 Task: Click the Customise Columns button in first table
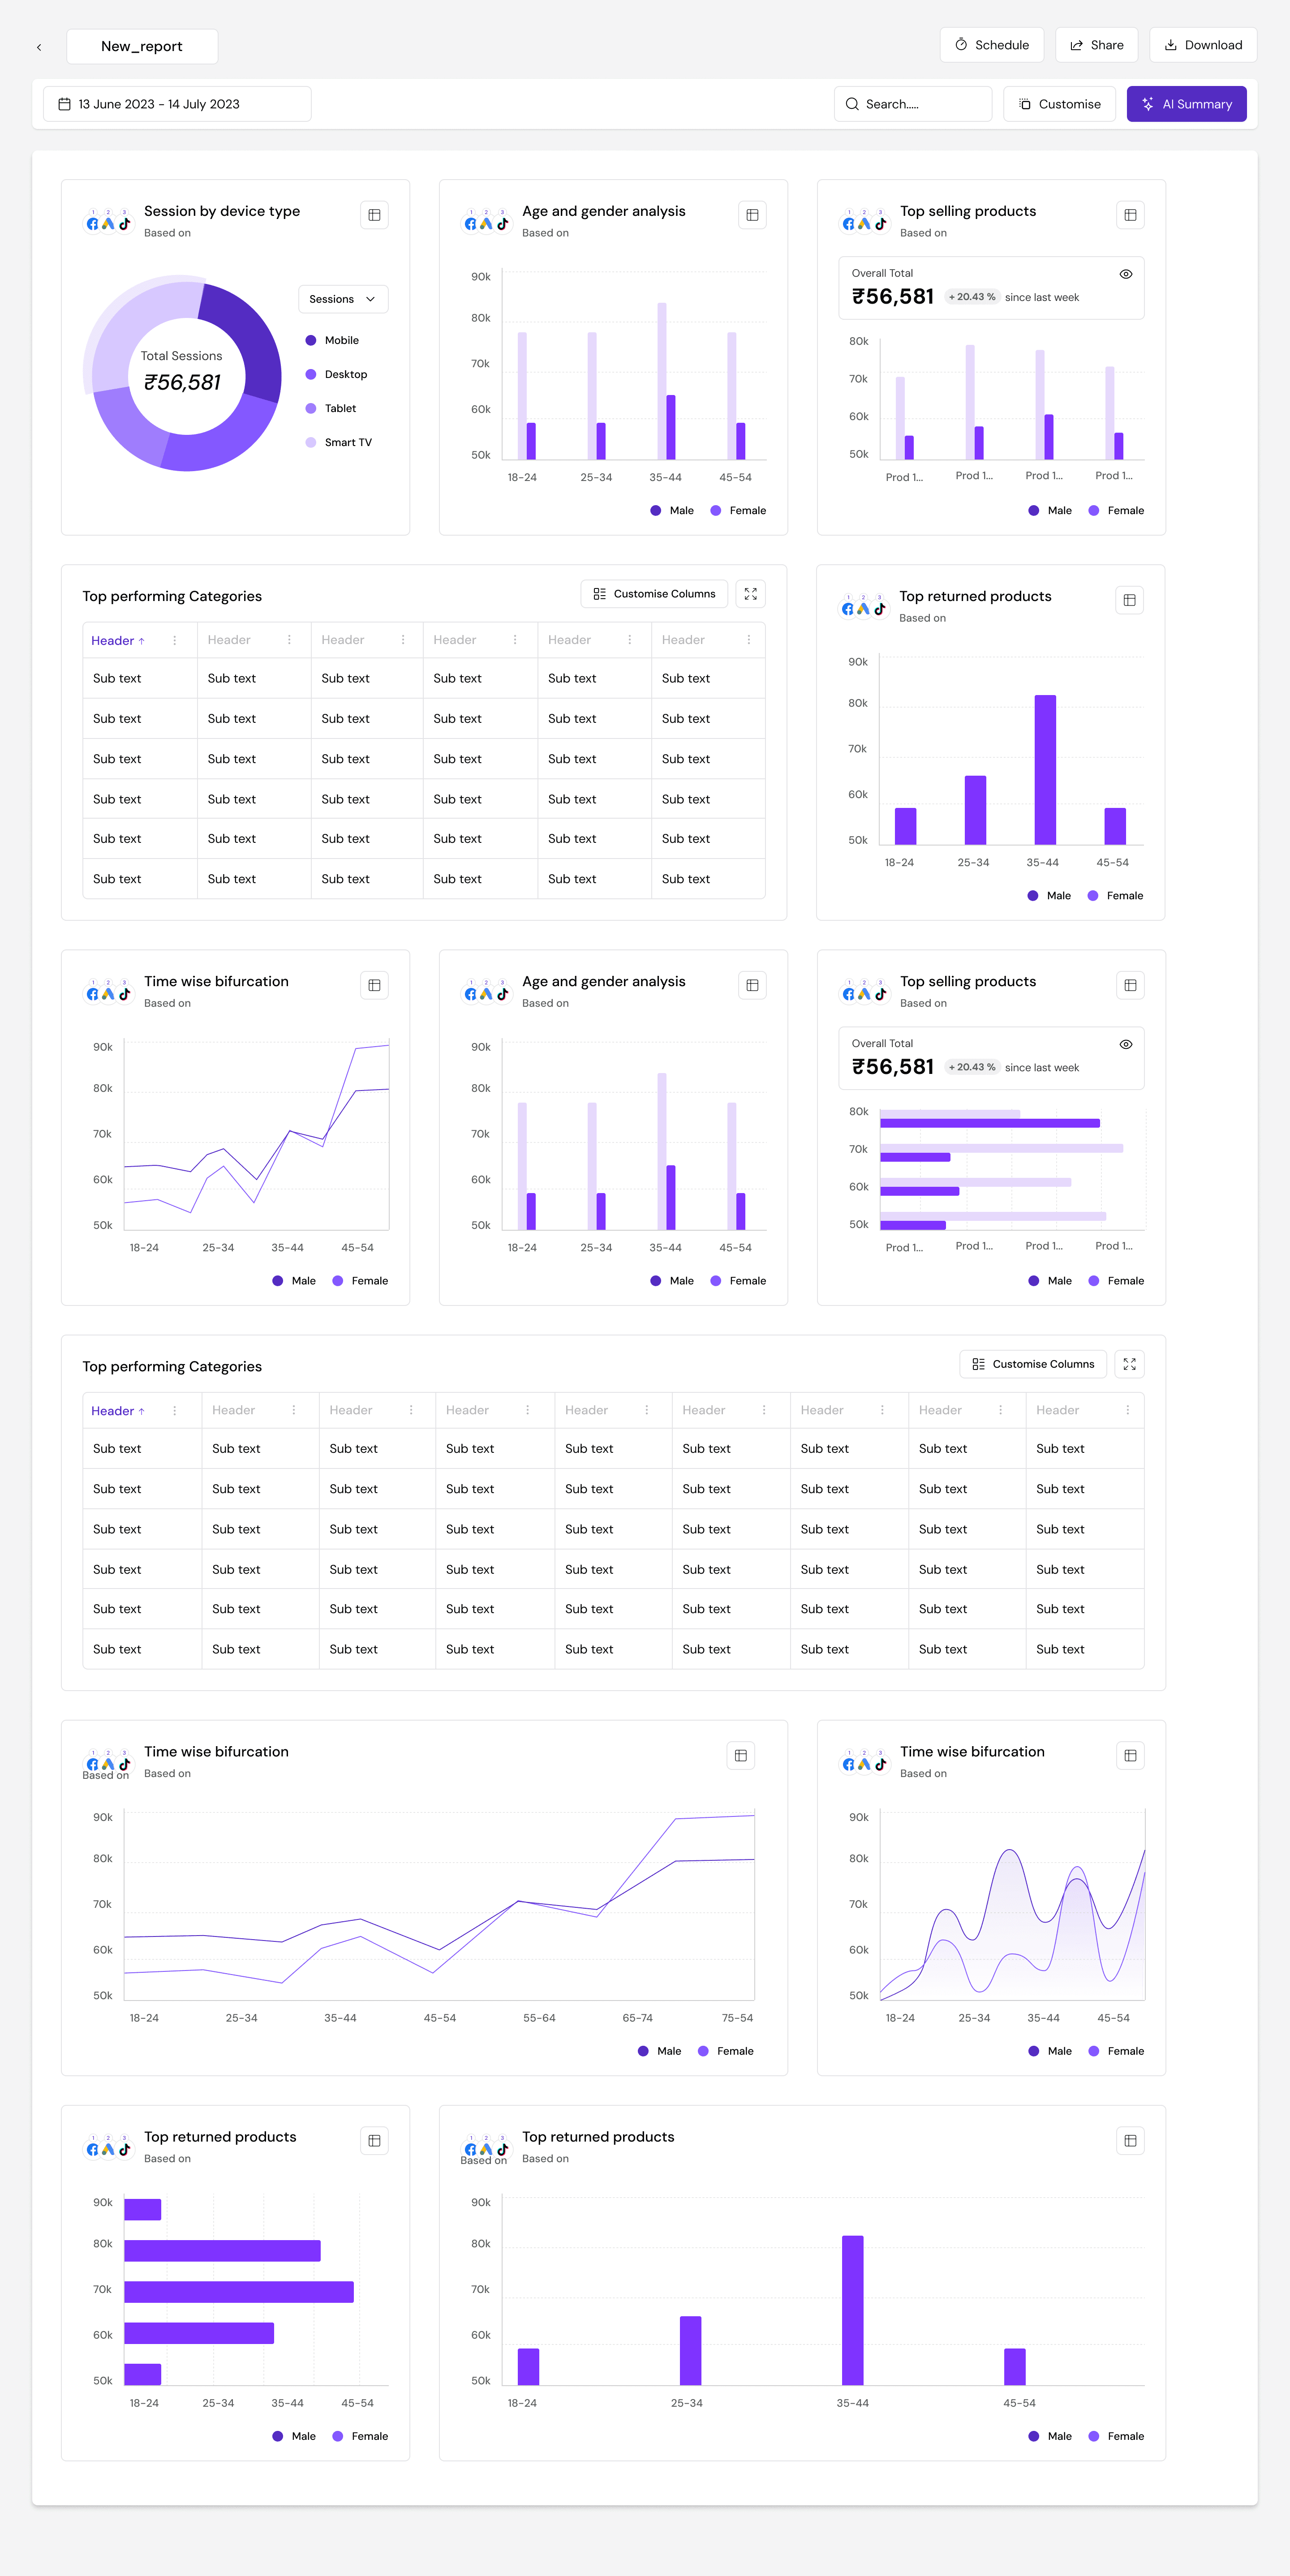[654, 594]
